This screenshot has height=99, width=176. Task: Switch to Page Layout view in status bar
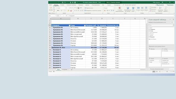pyautogui.click(x=157, y=71)
